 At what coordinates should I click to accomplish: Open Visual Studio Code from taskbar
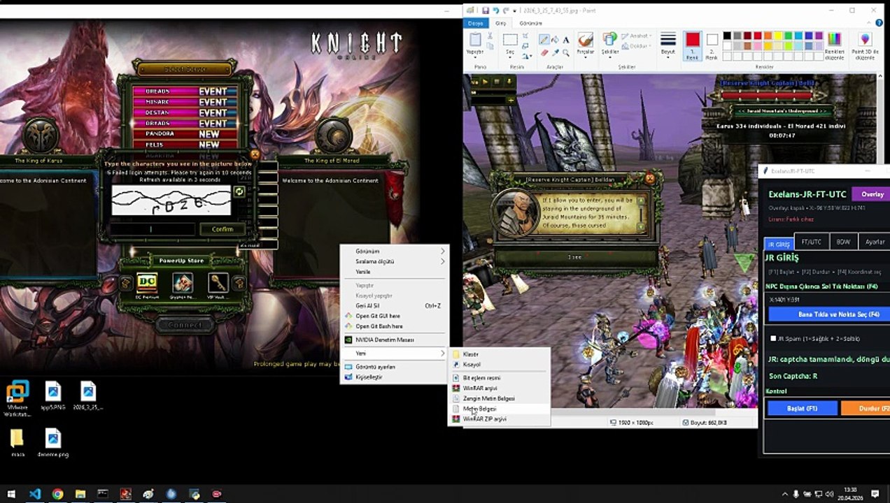coord(34,494)
